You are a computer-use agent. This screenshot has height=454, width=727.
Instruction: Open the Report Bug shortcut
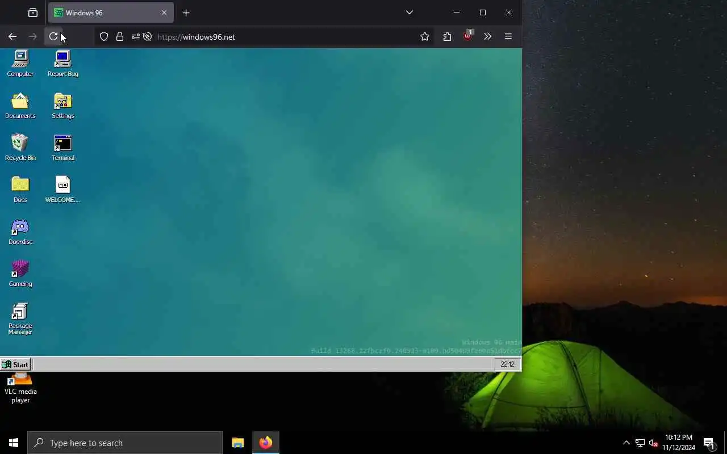[x=62, y=63]
